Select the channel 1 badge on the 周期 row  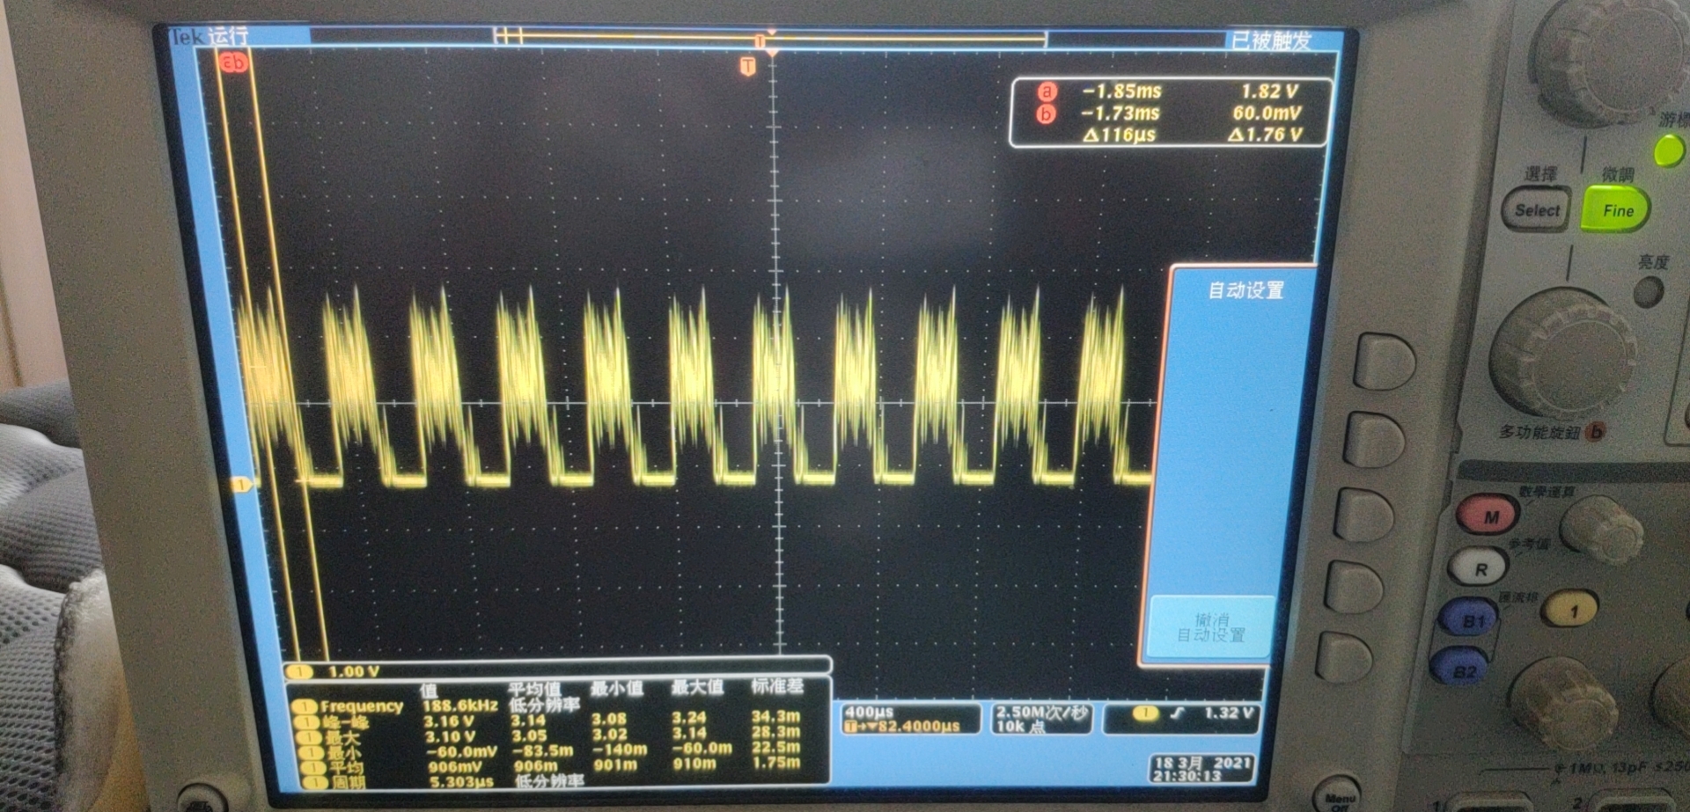click(x=313, y=782)
